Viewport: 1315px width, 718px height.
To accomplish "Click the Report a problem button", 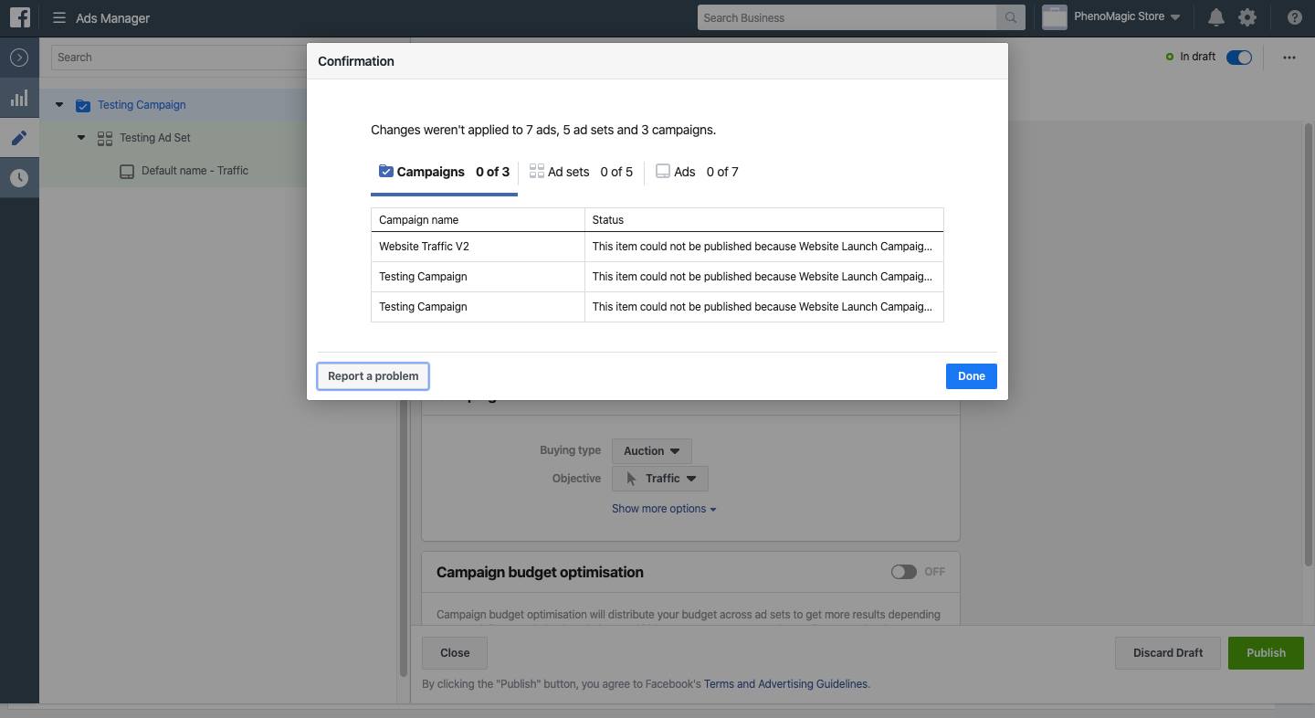I will point(373,376).
